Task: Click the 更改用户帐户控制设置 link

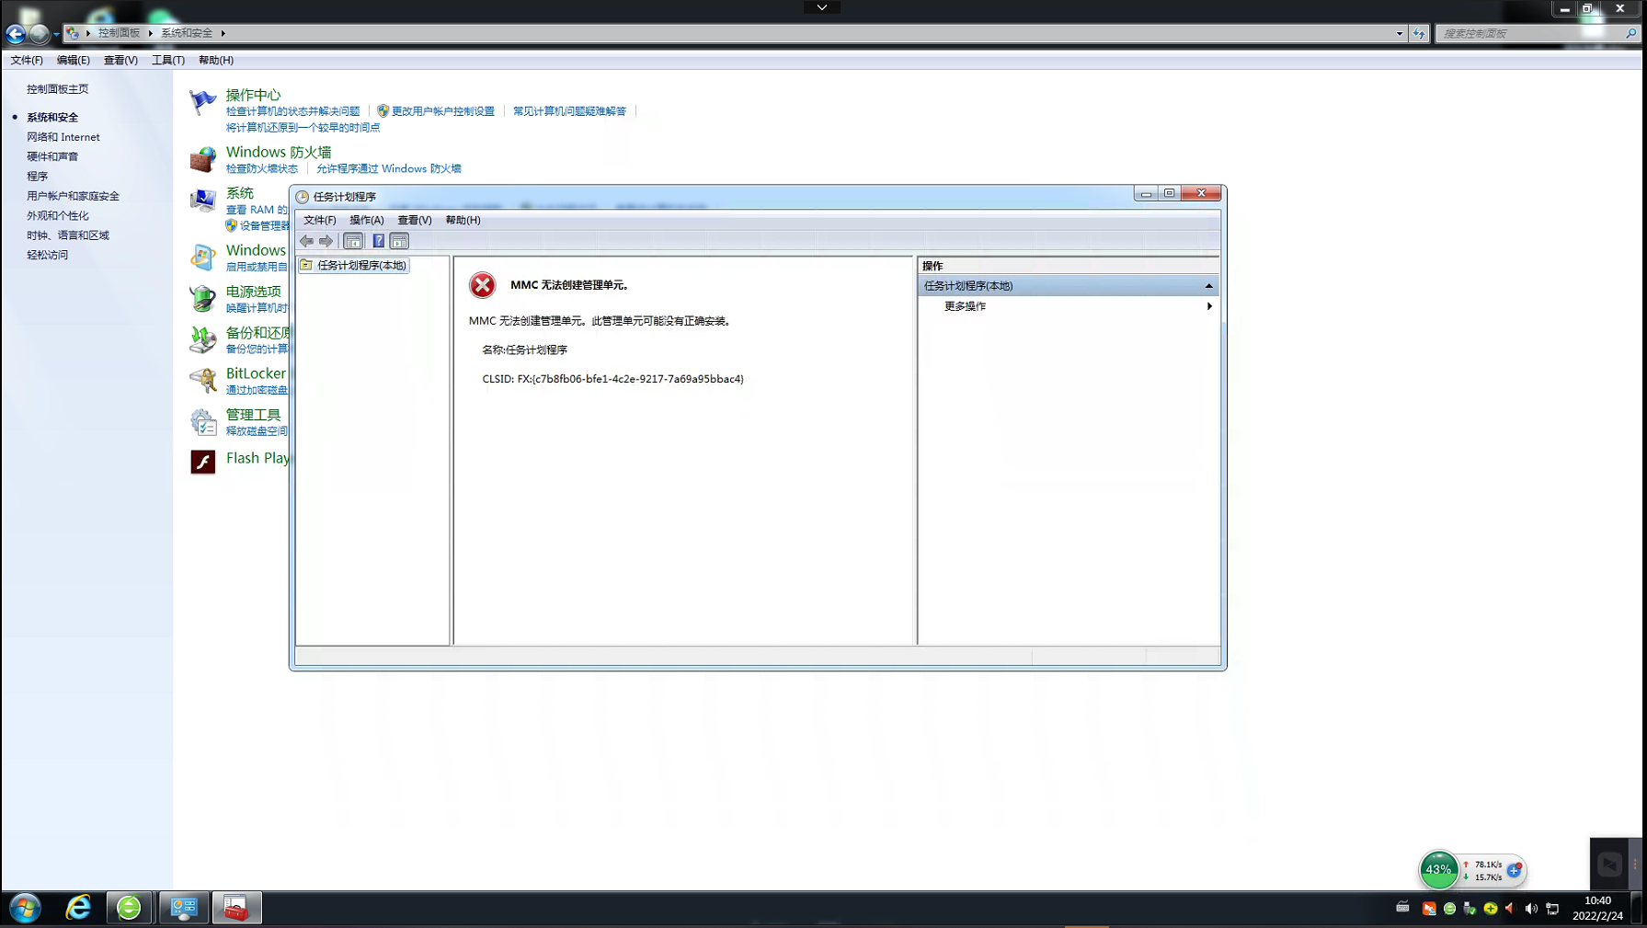Action: coord(442,111)
